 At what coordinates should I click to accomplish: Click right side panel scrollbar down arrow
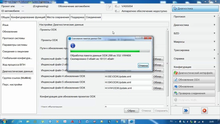click(218, 105)
